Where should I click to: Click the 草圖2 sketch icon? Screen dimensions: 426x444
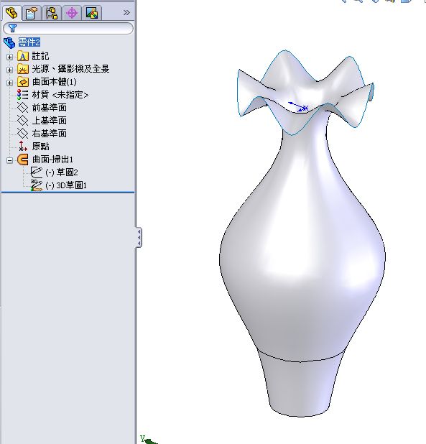pos(36,172)
